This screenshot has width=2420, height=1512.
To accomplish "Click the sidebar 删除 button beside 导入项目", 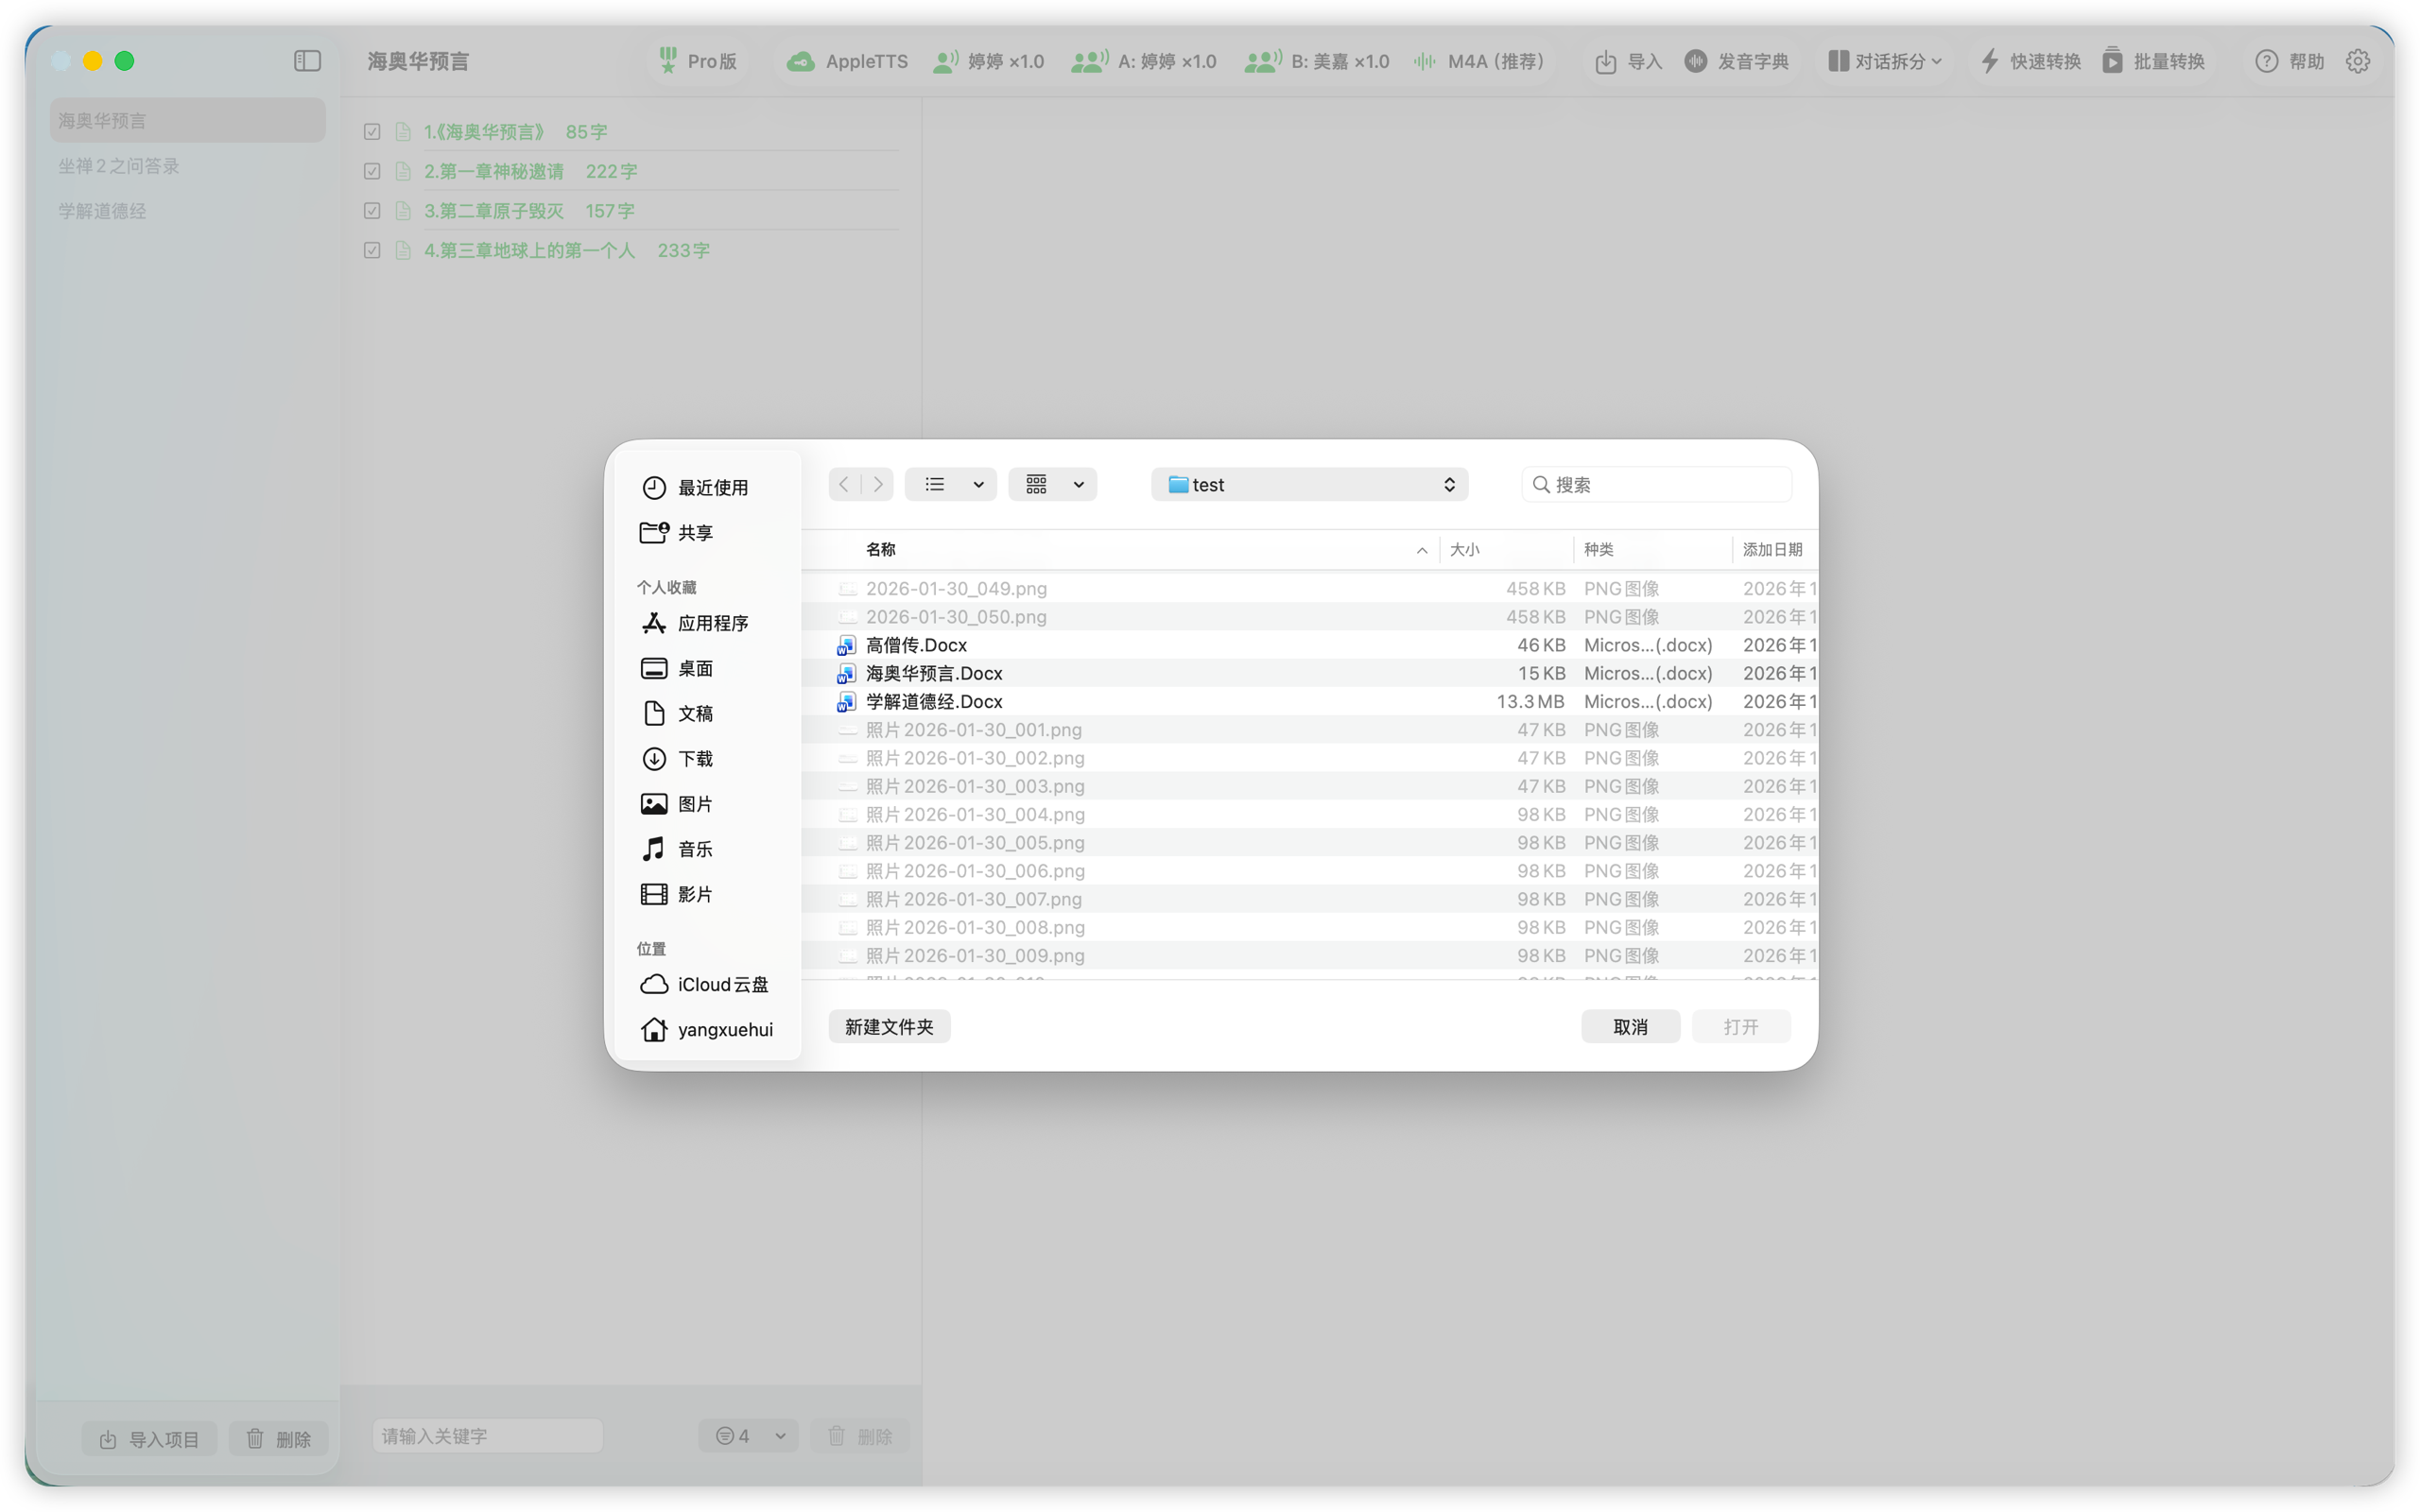I will pyautogui.click(x=278, y=1438).
